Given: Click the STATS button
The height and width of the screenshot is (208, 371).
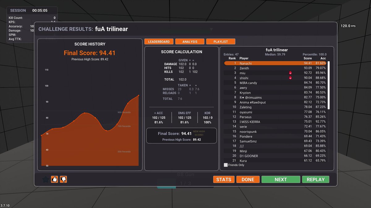Looking at the screenshot, I should click(x=224, y=179).
